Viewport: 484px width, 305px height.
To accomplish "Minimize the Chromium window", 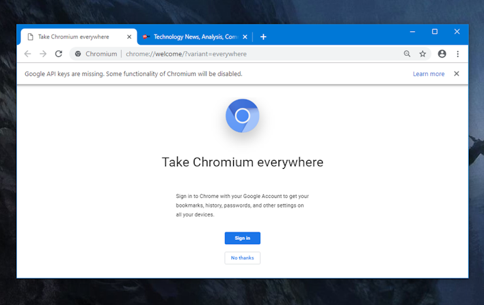I will (412, 31).
